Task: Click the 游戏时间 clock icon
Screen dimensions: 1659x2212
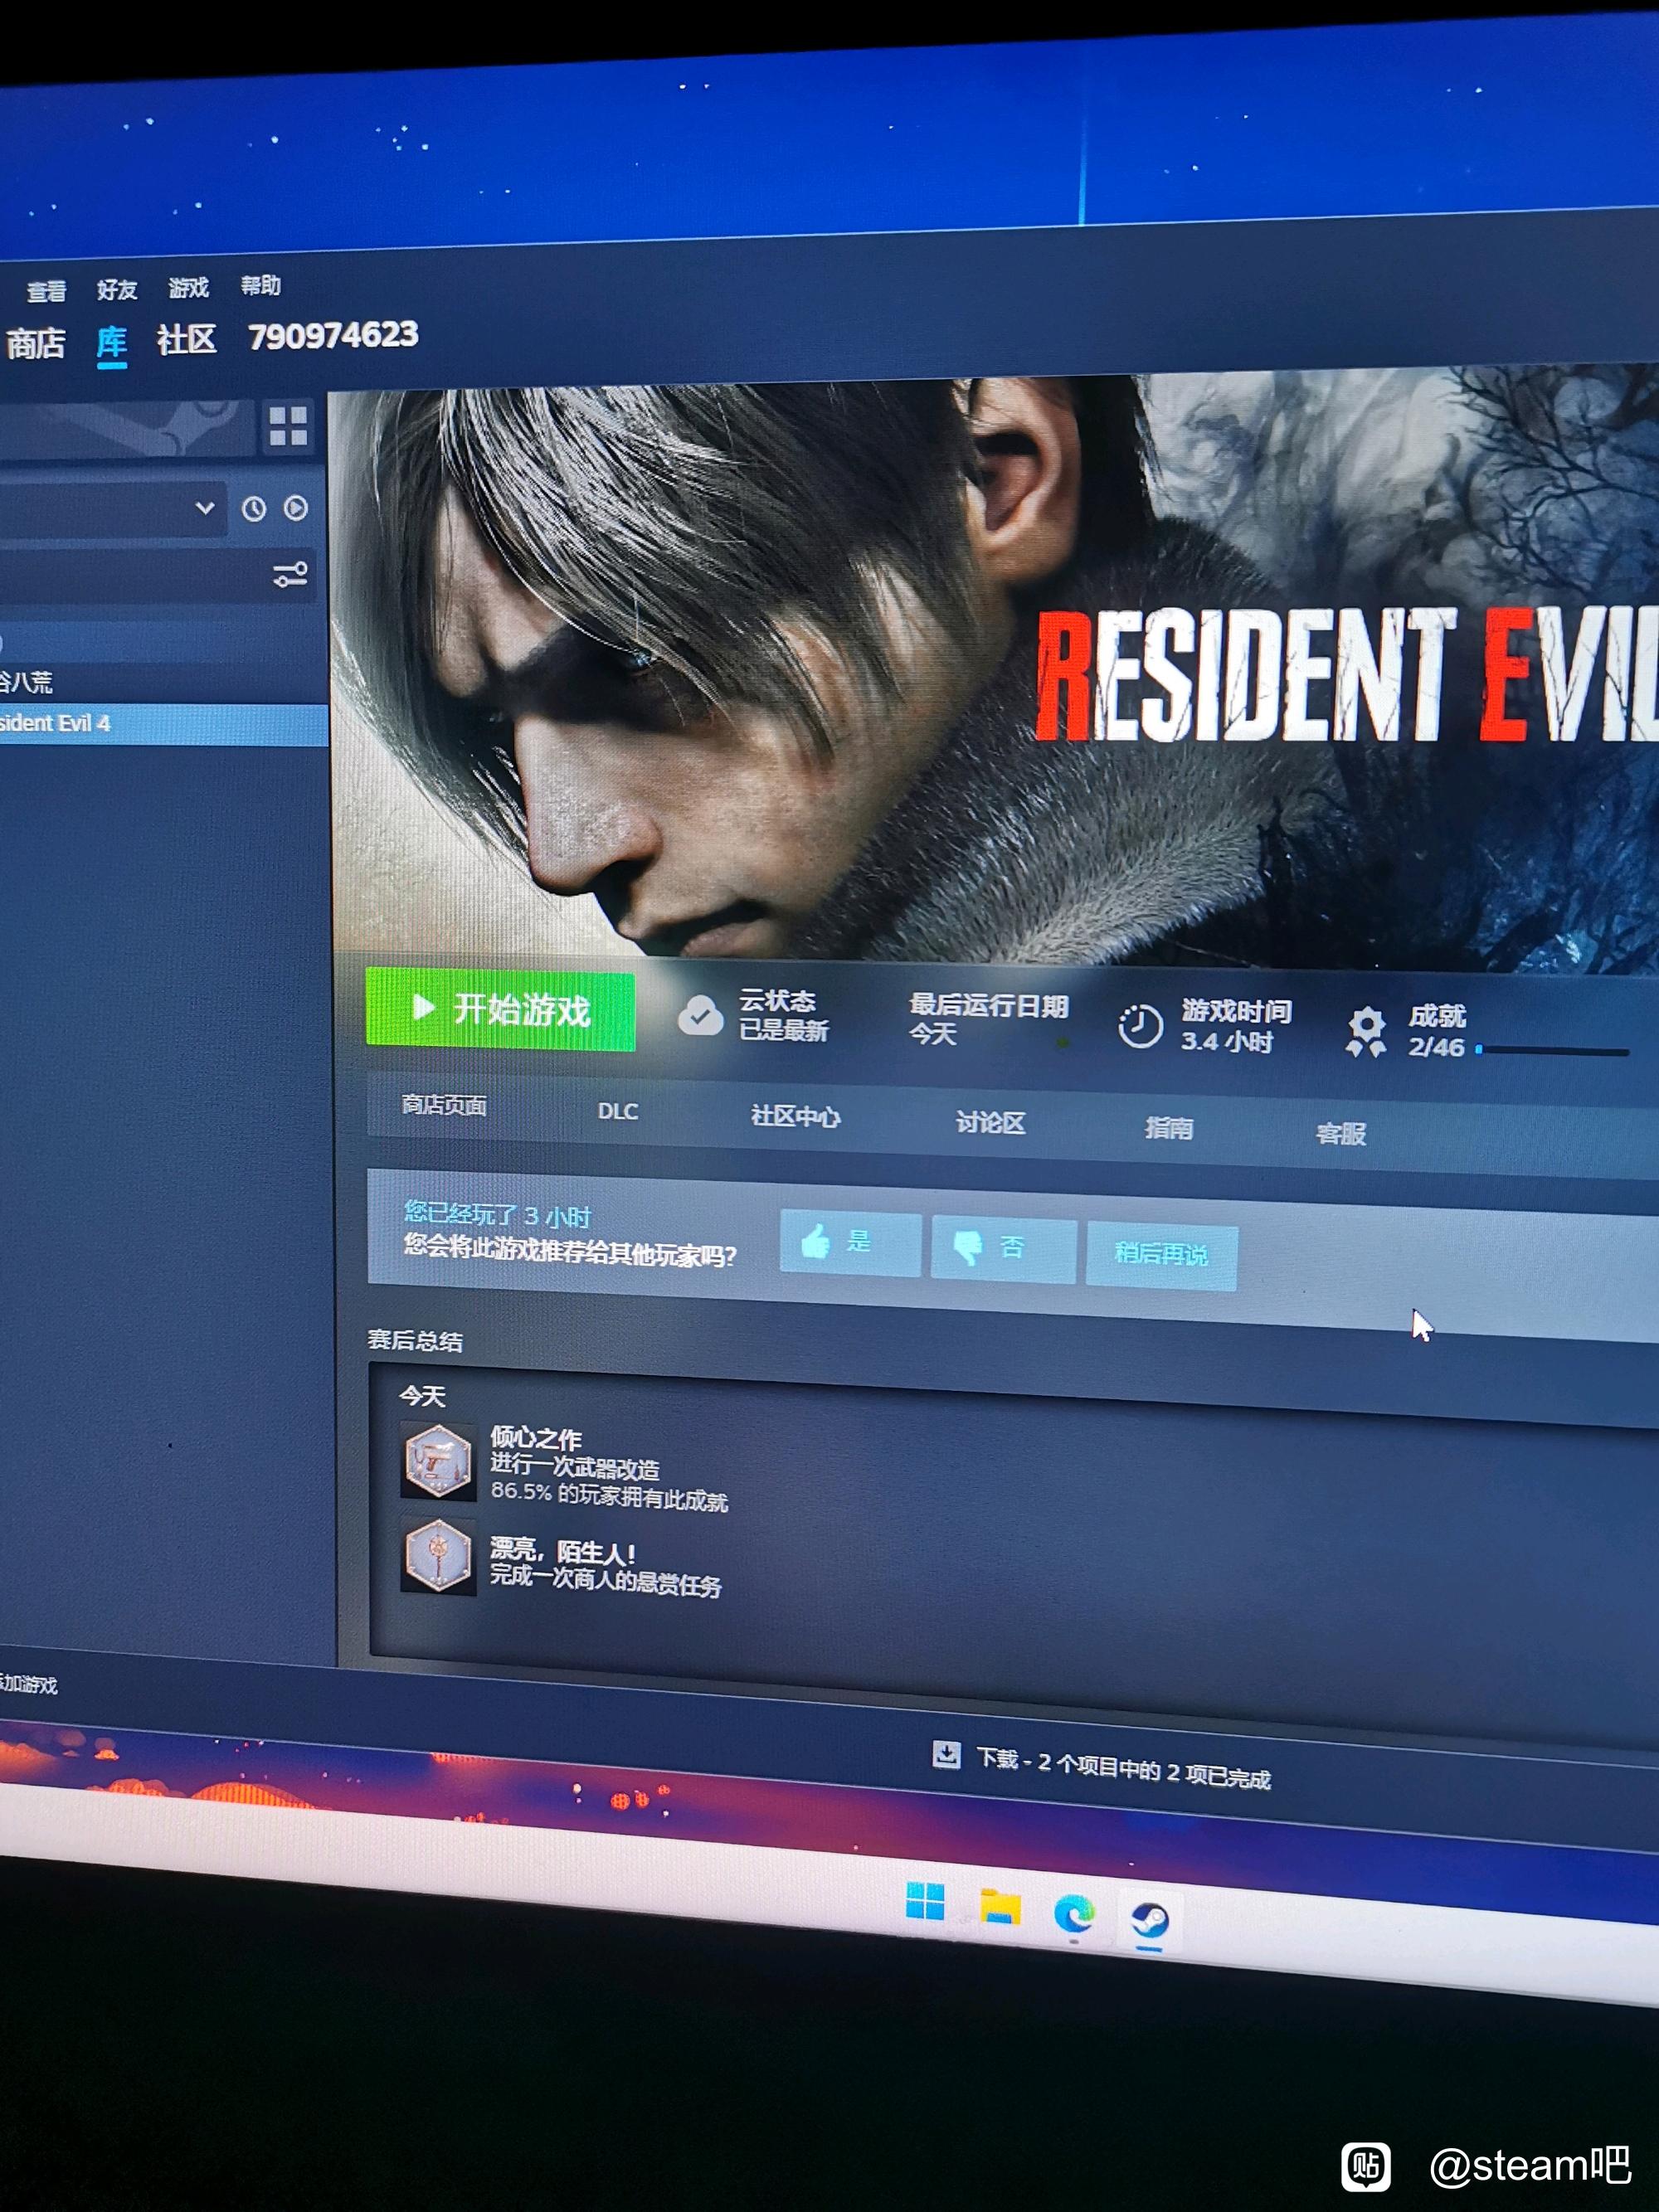Action: pos(1139,1026)
